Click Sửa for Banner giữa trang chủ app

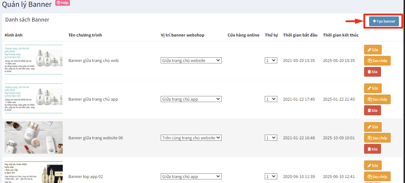click(373, 88)
